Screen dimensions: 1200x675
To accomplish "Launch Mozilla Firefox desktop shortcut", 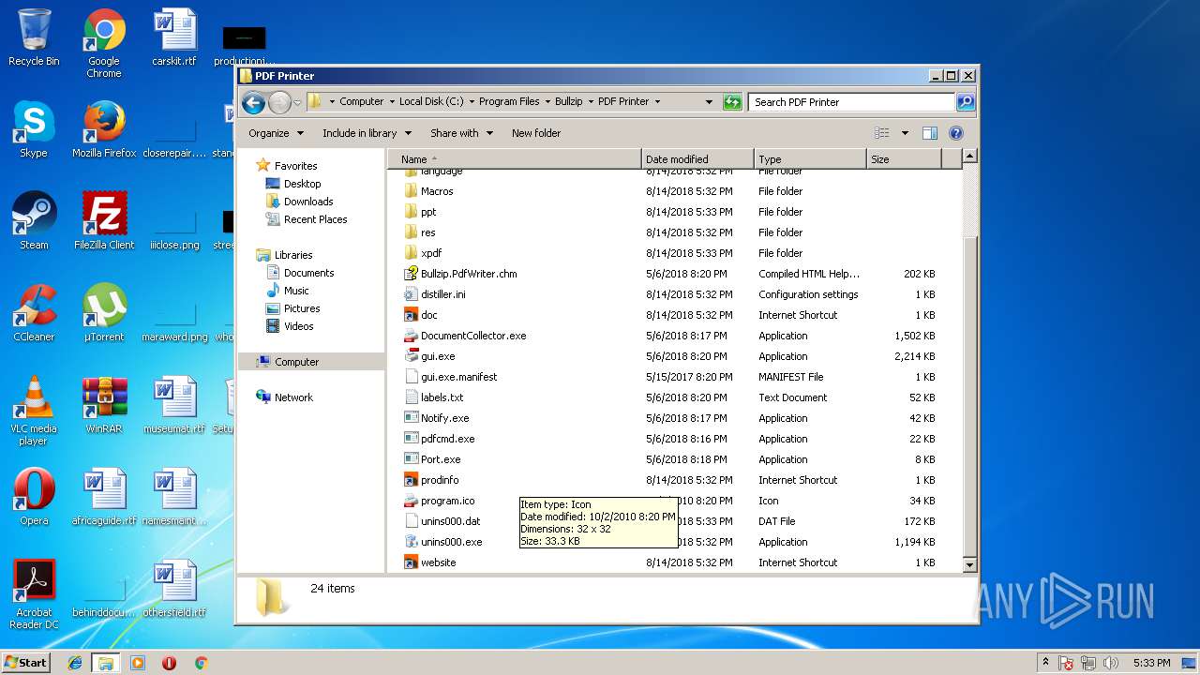I will (x=104, y=130).
